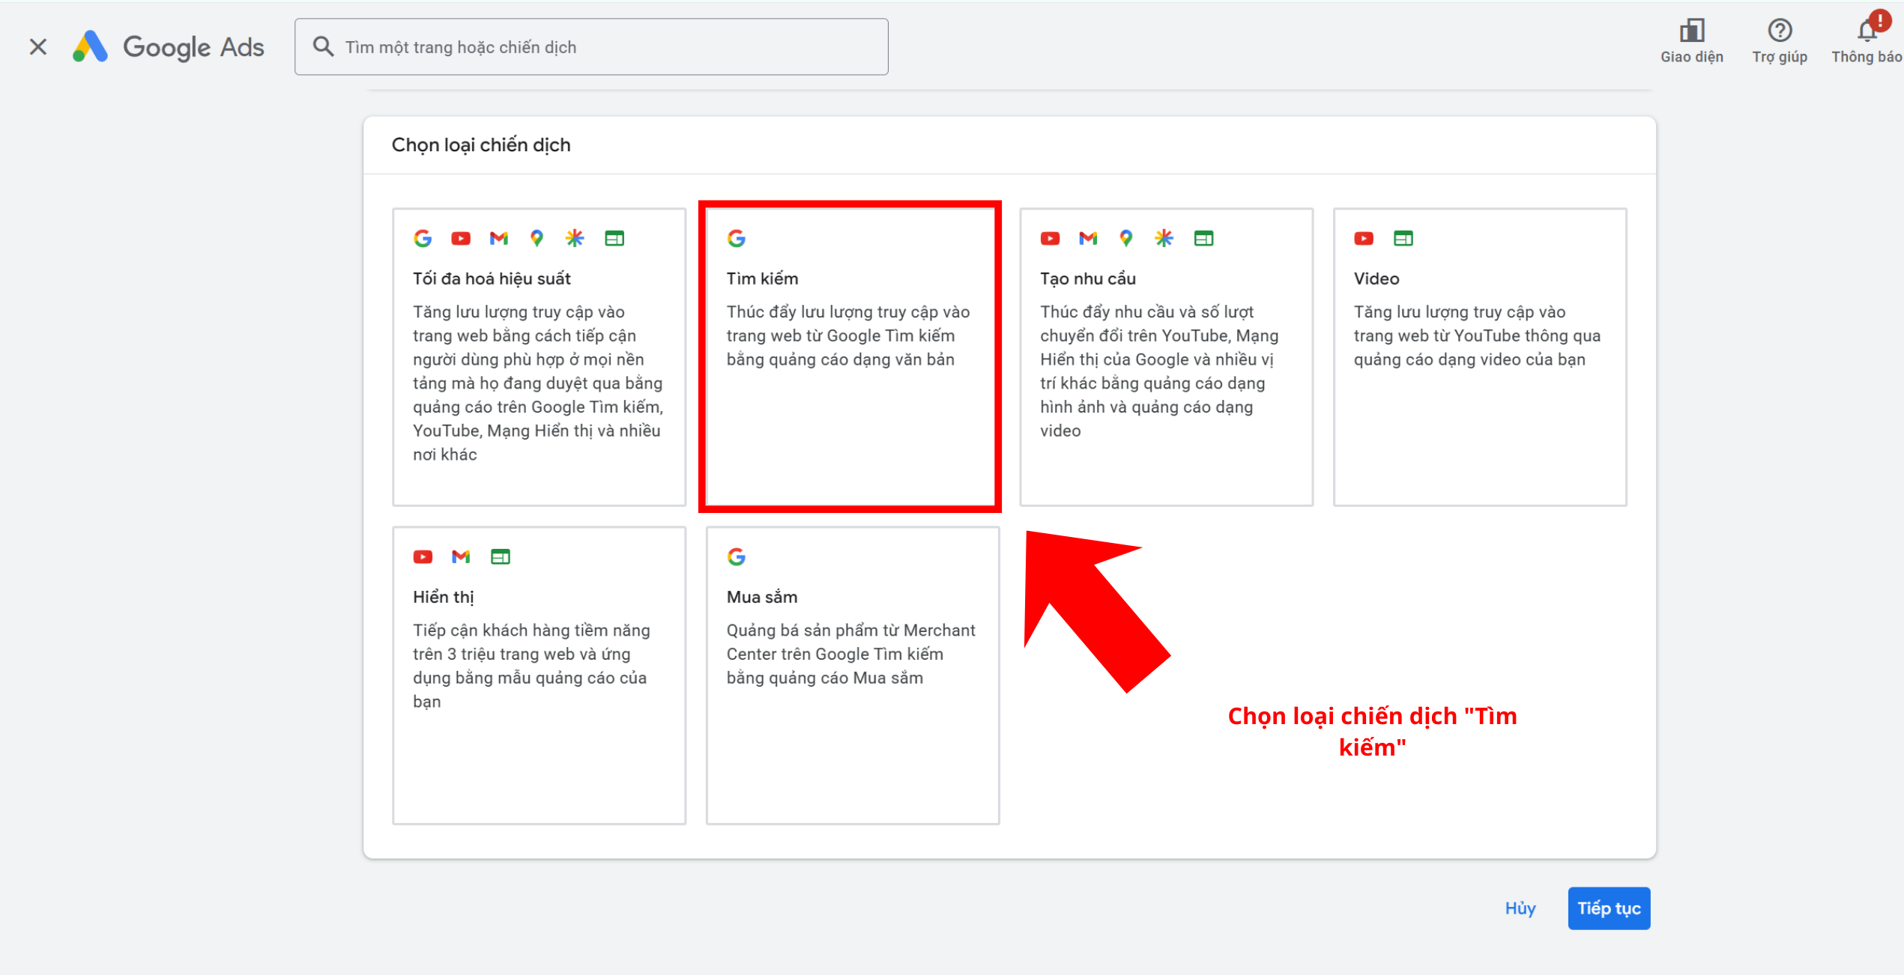Click Google G icon in Tối đa hoá hiệu suất card

tap(423, 238)
